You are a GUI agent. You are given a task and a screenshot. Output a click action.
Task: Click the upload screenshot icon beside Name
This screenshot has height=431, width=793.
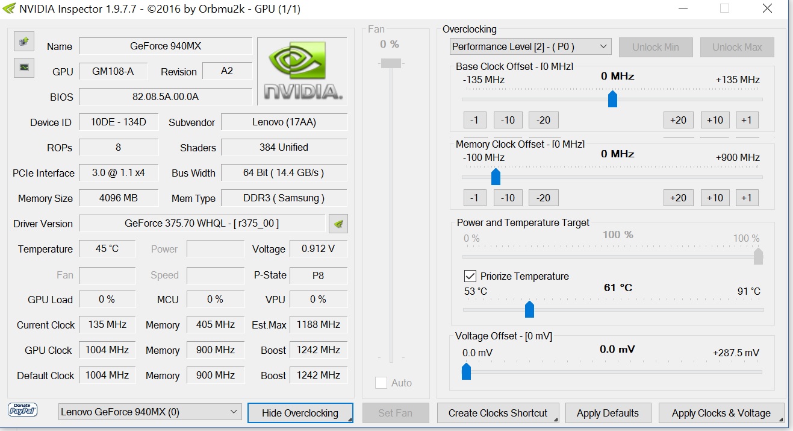point(24,42)
